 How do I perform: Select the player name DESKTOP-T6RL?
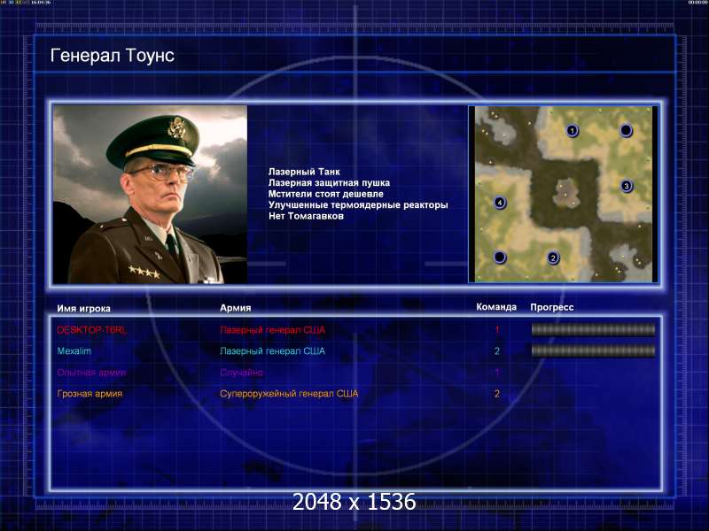[92, 330]
